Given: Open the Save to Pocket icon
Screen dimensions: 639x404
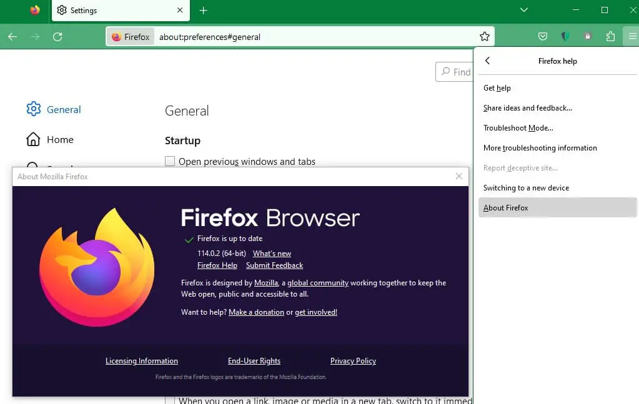Looking at the screenshot, I should (x=542, y=37).
